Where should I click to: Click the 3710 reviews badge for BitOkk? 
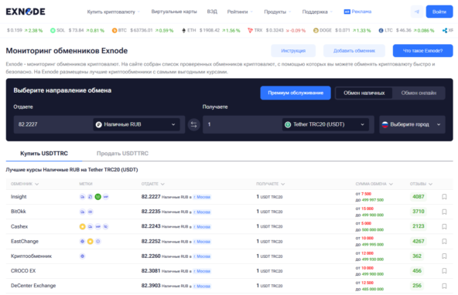(x=419, y=212)
